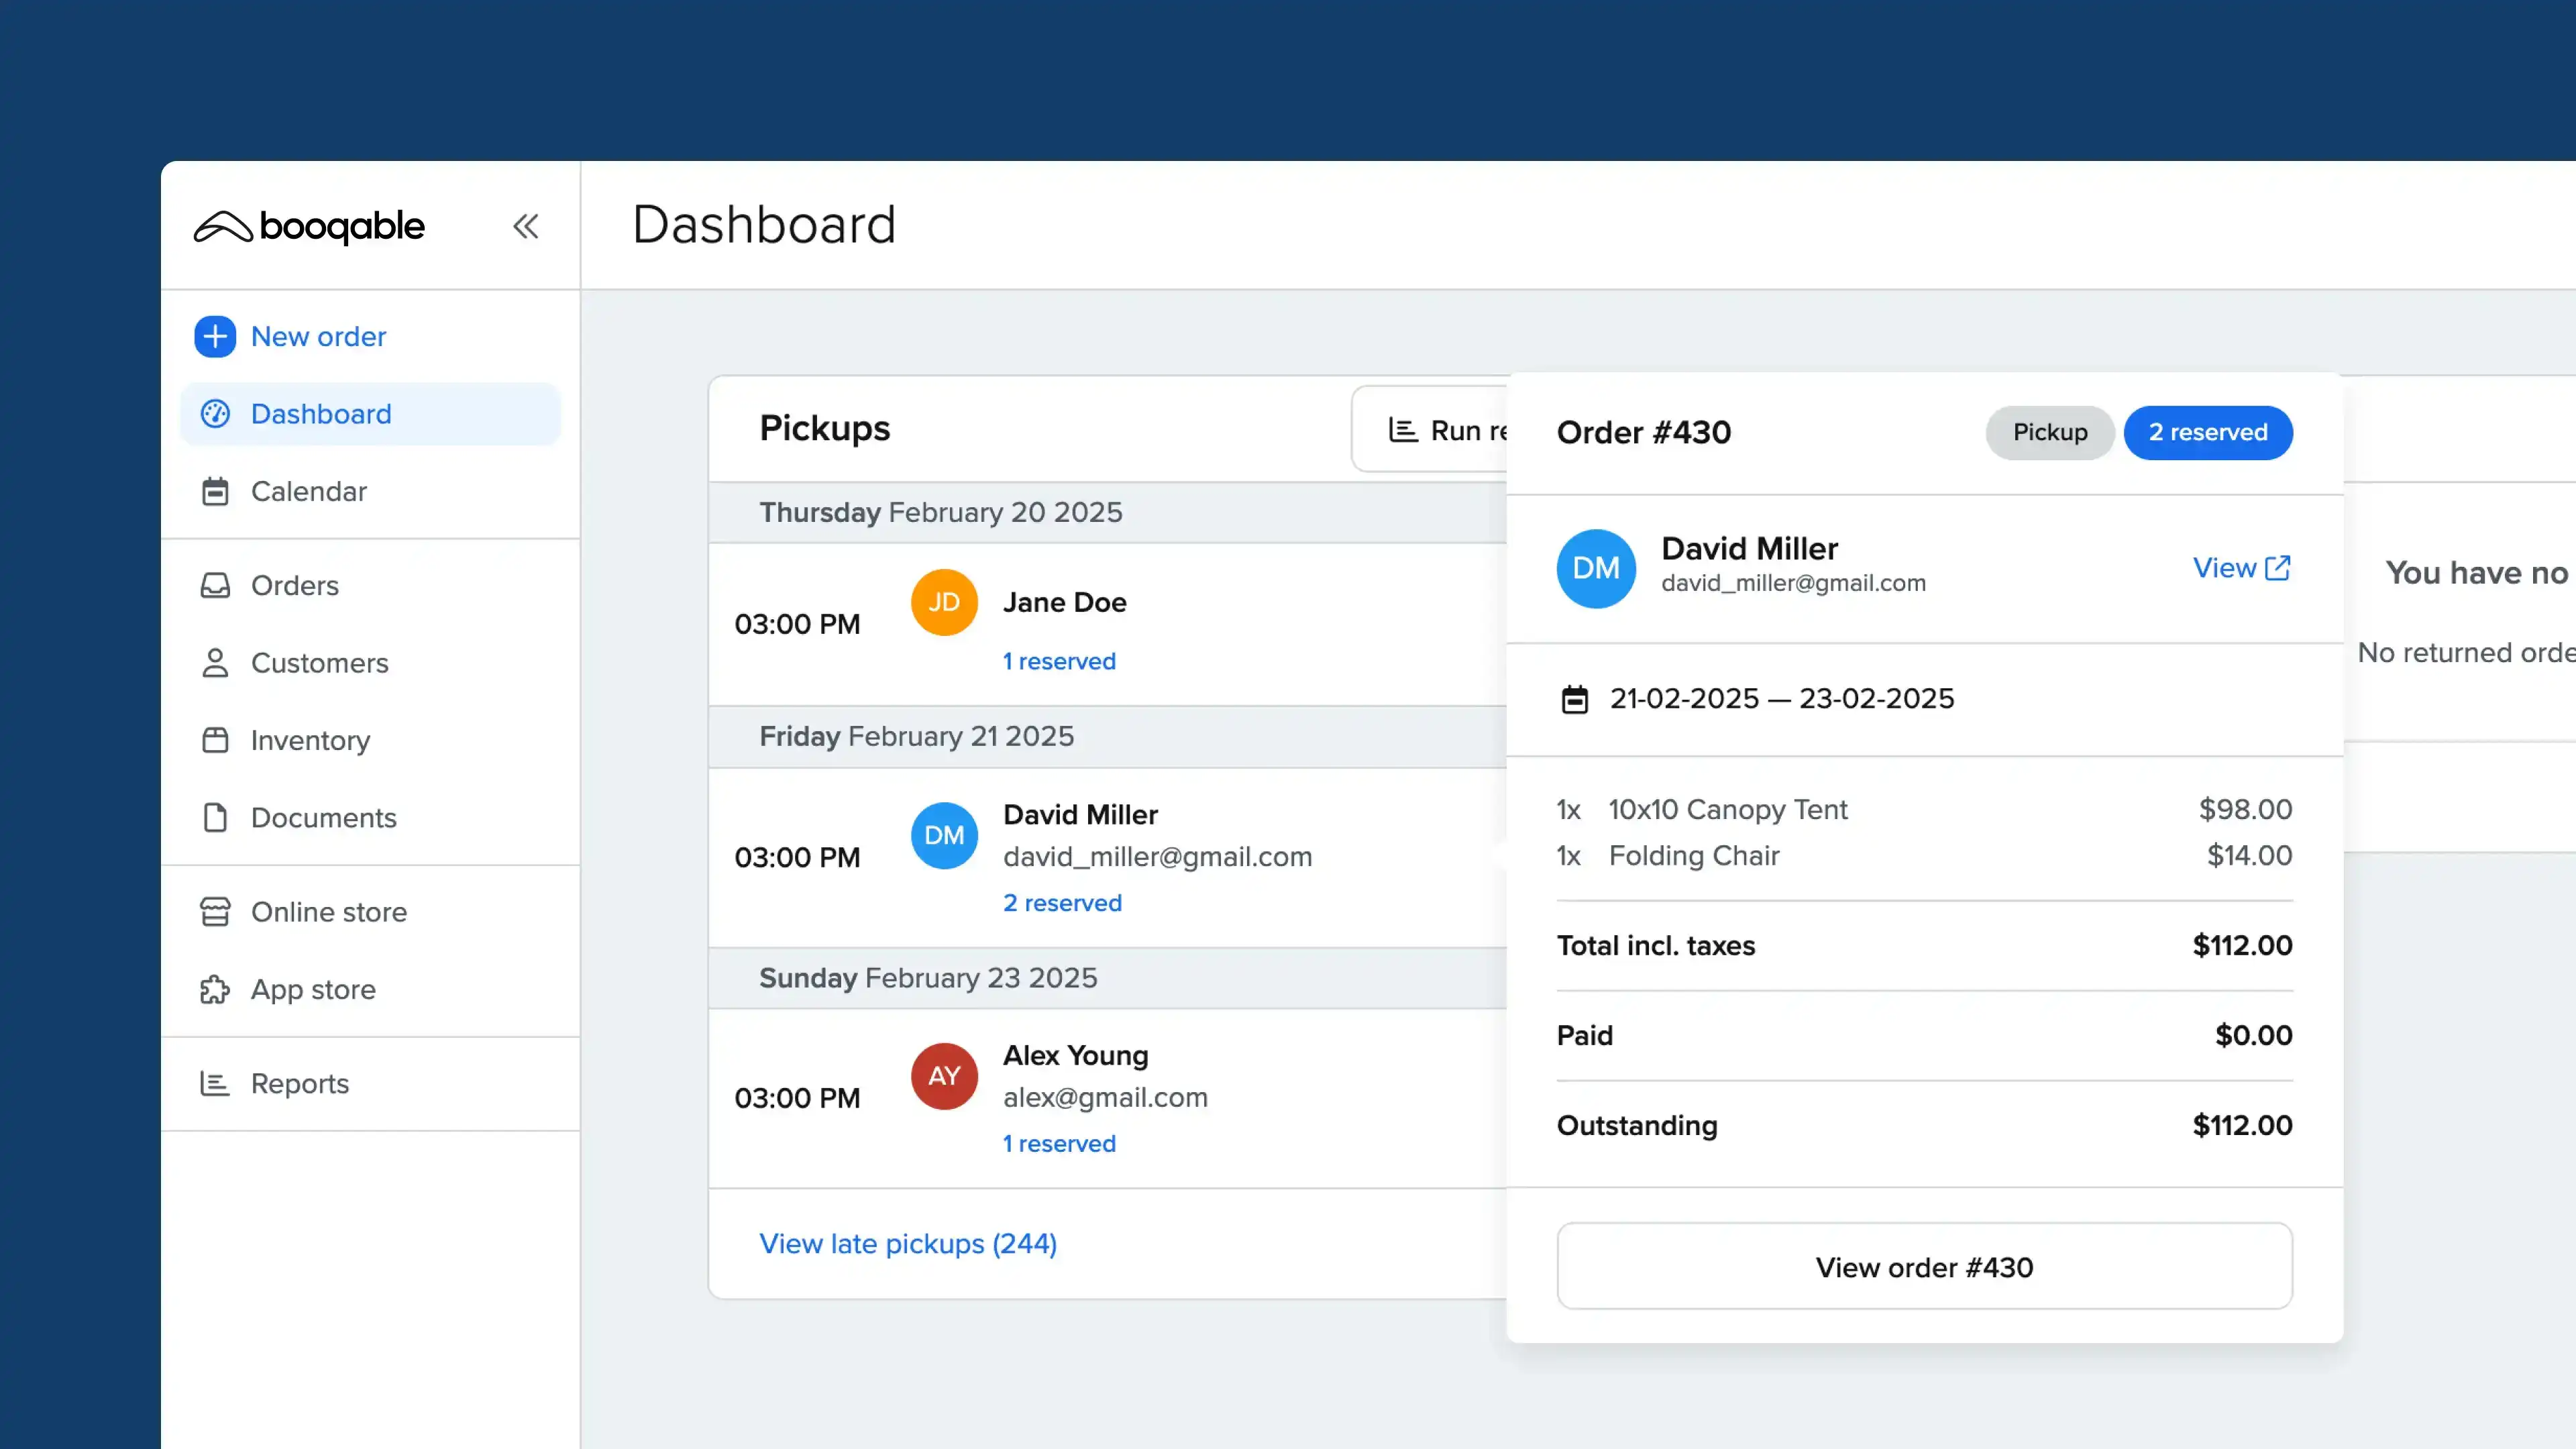Collapse the sidebar with the double chevron
The width and height of the screenshot is (2576, 1449).
tap(527, 226)
